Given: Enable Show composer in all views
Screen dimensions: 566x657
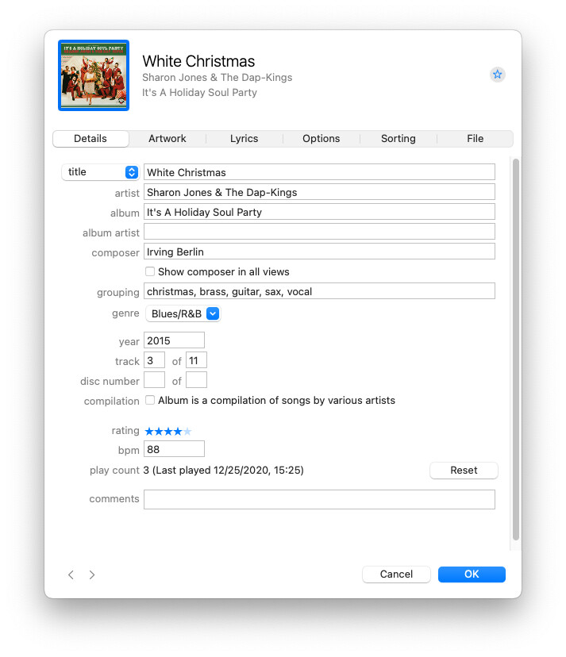Looking at the screenshot, I should tap(150, 271).
